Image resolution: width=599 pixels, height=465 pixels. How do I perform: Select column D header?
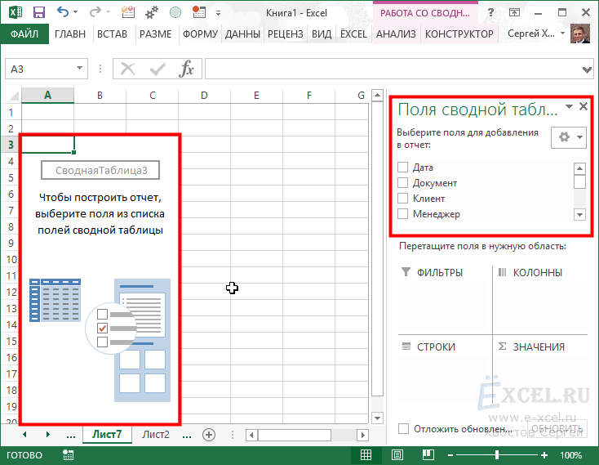click(204, 96)
